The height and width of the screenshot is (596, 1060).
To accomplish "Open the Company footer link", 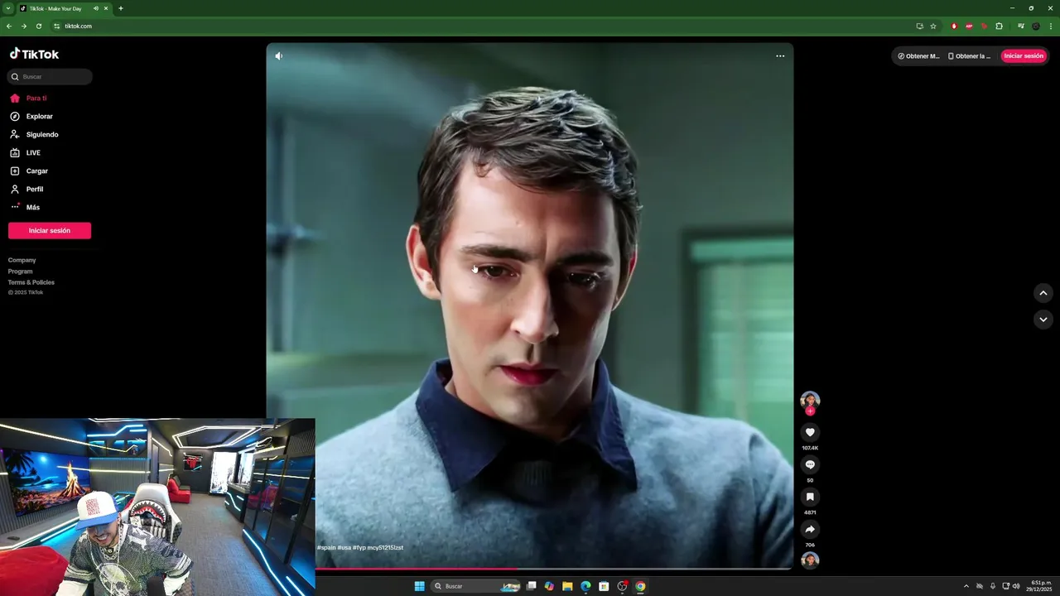I will pos(22,260).
